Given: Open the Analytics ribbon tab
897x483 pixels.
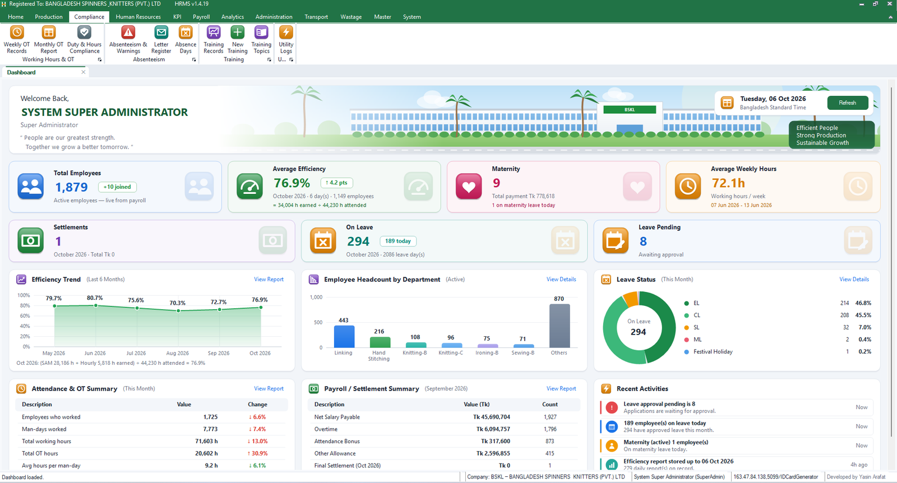Looking at the screenshot, I should [233, 17].
